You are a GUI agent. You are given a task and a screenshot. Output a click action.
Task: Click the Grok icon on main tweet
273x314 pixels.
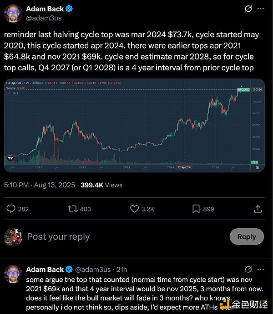pos(248,9)
